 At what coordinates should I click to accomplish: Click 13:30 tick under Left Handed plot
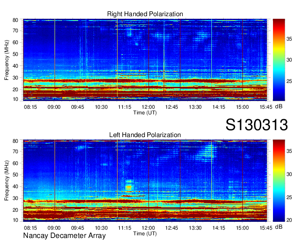(x=195, y=228)
